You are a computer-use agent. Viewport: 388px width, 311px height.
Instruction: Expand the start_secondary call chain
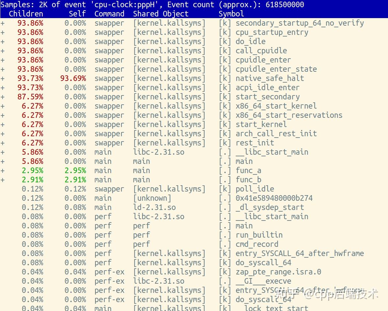point(3,97)
